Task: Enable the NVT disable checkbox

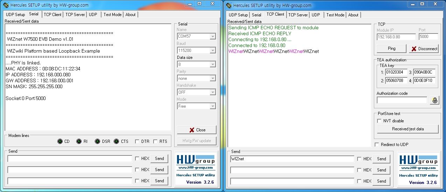Action: (x=379, y=121)
